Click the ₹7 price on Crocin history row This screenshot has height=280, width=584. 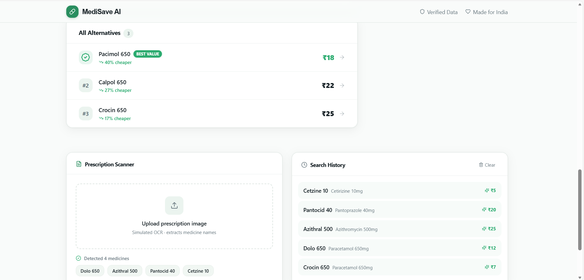[493, 267]
